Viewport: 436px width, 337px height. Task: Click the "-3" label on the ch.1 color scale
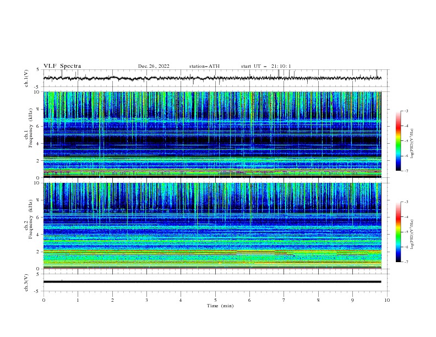(x=406, y=111)
